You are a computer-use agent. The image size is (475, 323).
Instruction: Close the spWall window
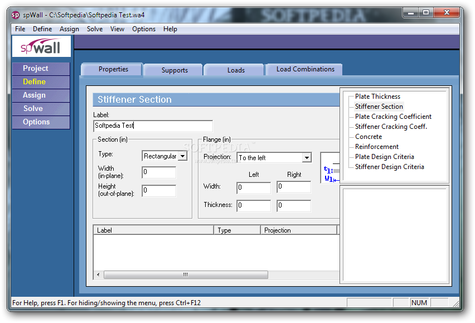coord(447,12)
